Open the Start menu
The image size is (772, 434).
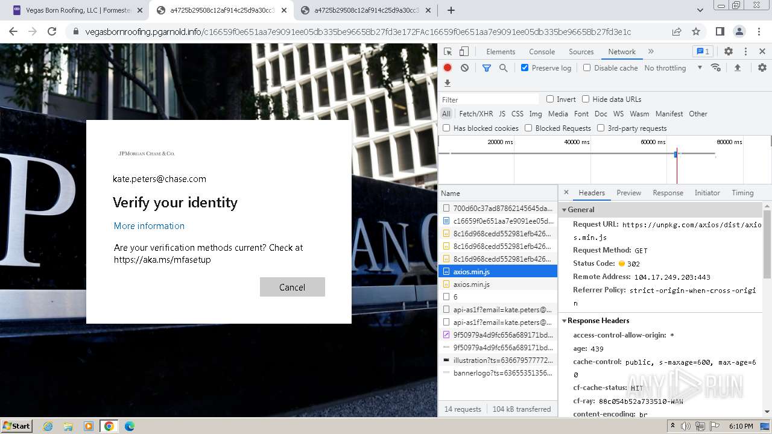[x=16, y=426]
